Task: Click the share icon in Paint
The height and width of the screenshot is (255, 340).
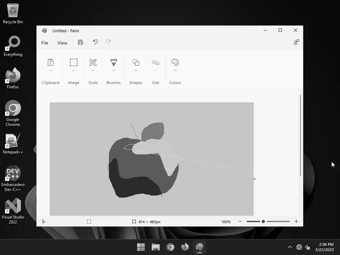Action: point(297,42)
